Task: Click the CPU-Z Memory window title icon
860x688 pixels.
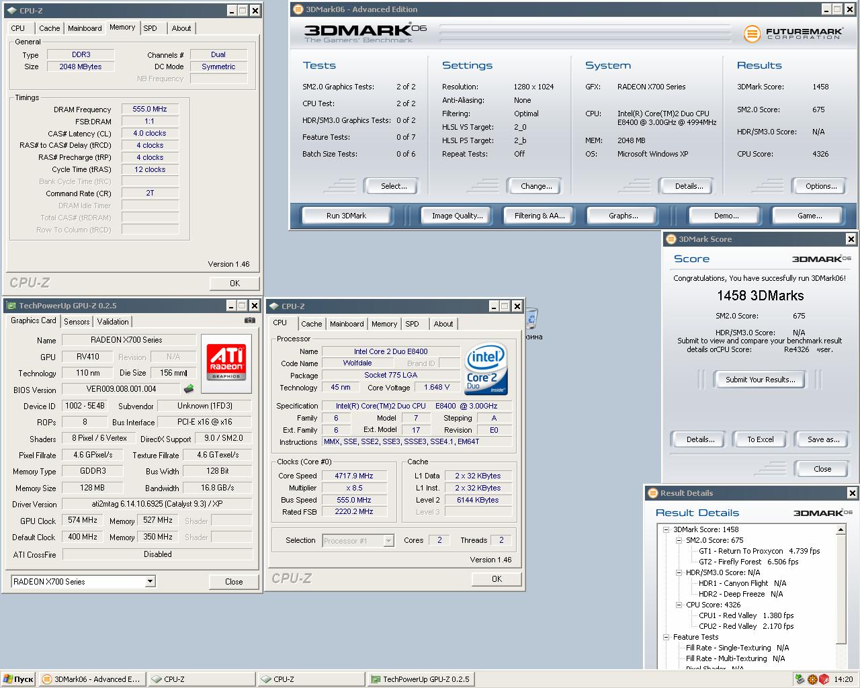Action: tap(11, 11)
